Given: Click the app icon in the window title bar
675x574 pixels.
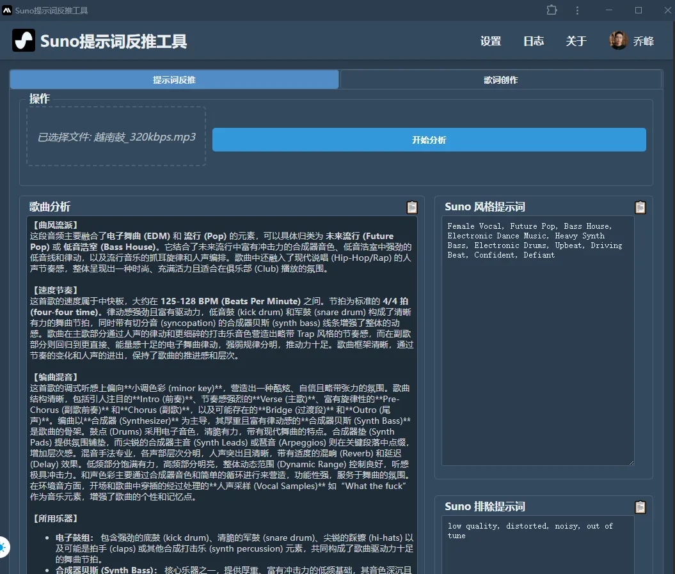Looking at the screenshot, I should coord(7,10).
